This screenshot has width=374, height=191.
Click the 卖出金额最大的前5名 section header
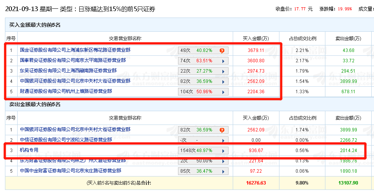(x=35, y=104)
